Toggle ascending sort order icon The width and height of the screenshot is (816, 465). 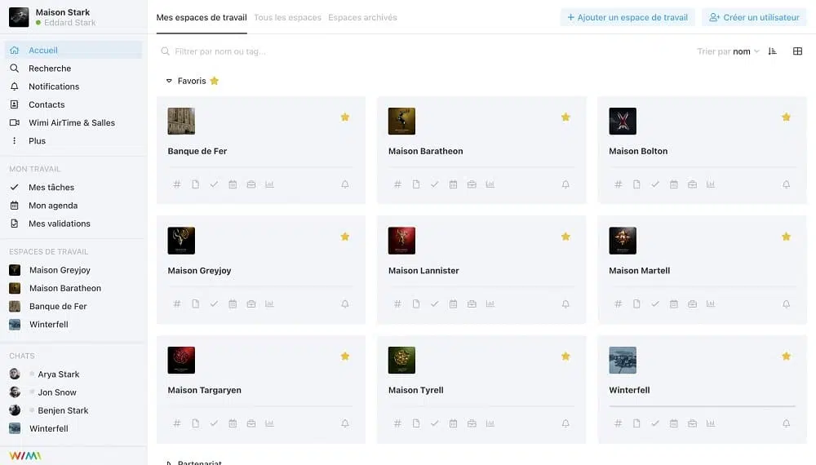772,51
